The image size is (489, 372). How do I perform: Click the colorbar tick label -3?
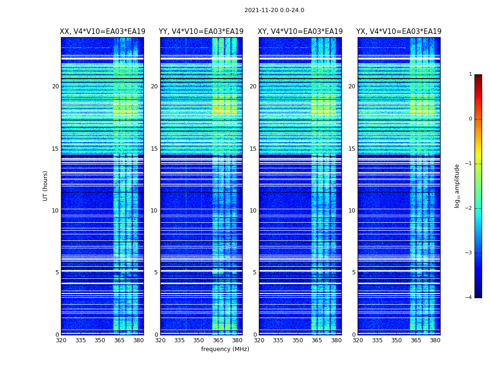coord(469,252)
